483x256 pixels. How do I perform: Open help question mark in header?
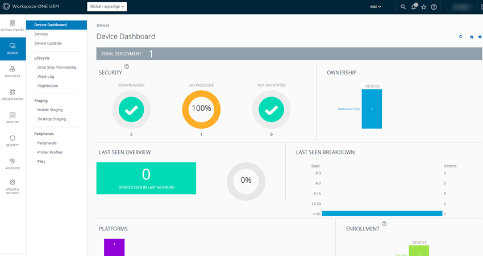click(x=434, y=7)
